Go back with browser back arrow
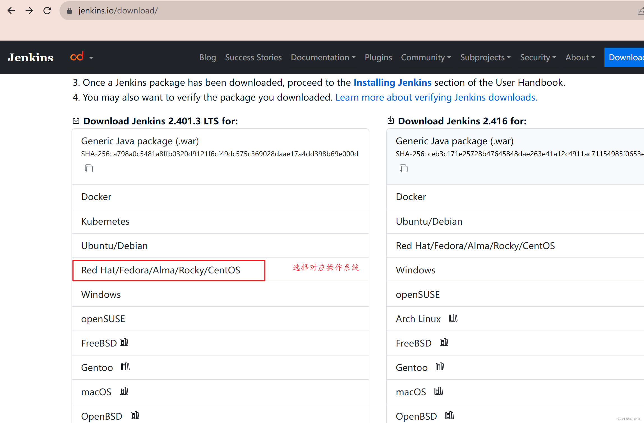 [x=11, y=11]
